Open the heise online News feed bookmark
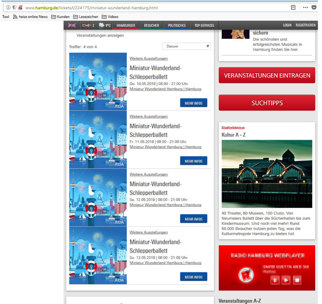The height and width of the screenshot is (304, 322). (30, 17)
